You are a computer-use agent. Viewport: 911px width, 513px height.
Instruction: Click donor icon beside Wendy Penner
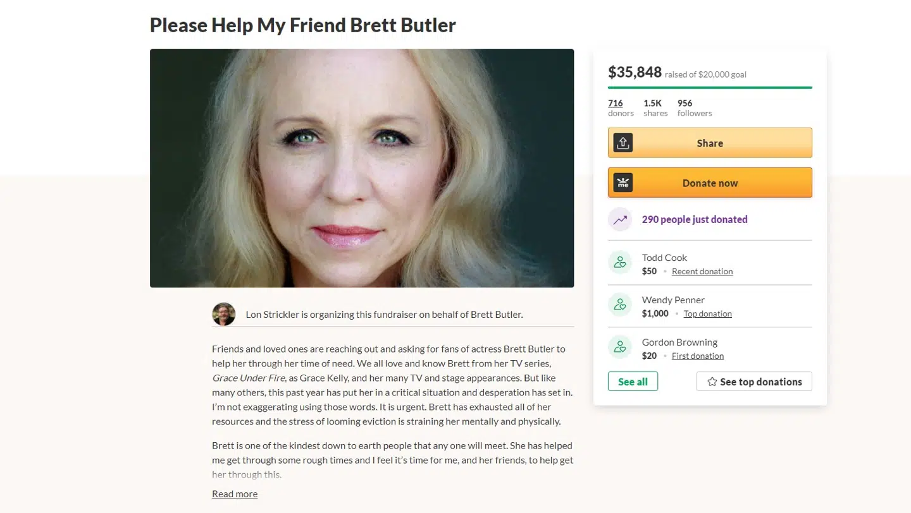pyautogui.click(x=620, y=305)
